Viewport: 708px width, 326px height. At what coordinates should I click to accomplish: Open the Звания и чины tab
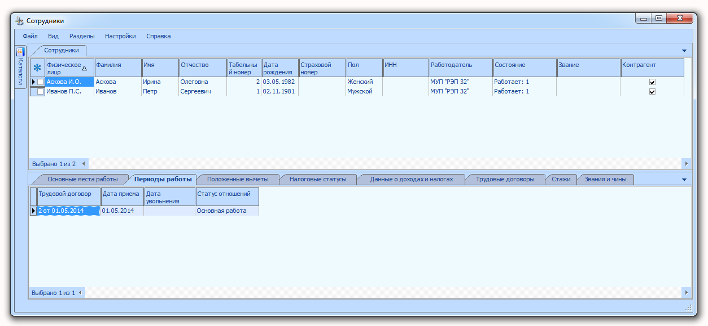click(x=605, y=180)
